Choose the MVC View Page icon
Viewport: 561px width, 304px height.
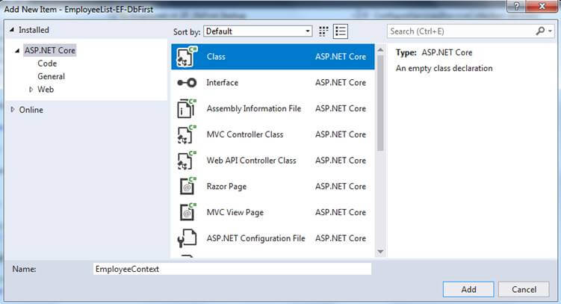[x=186, y=212]
